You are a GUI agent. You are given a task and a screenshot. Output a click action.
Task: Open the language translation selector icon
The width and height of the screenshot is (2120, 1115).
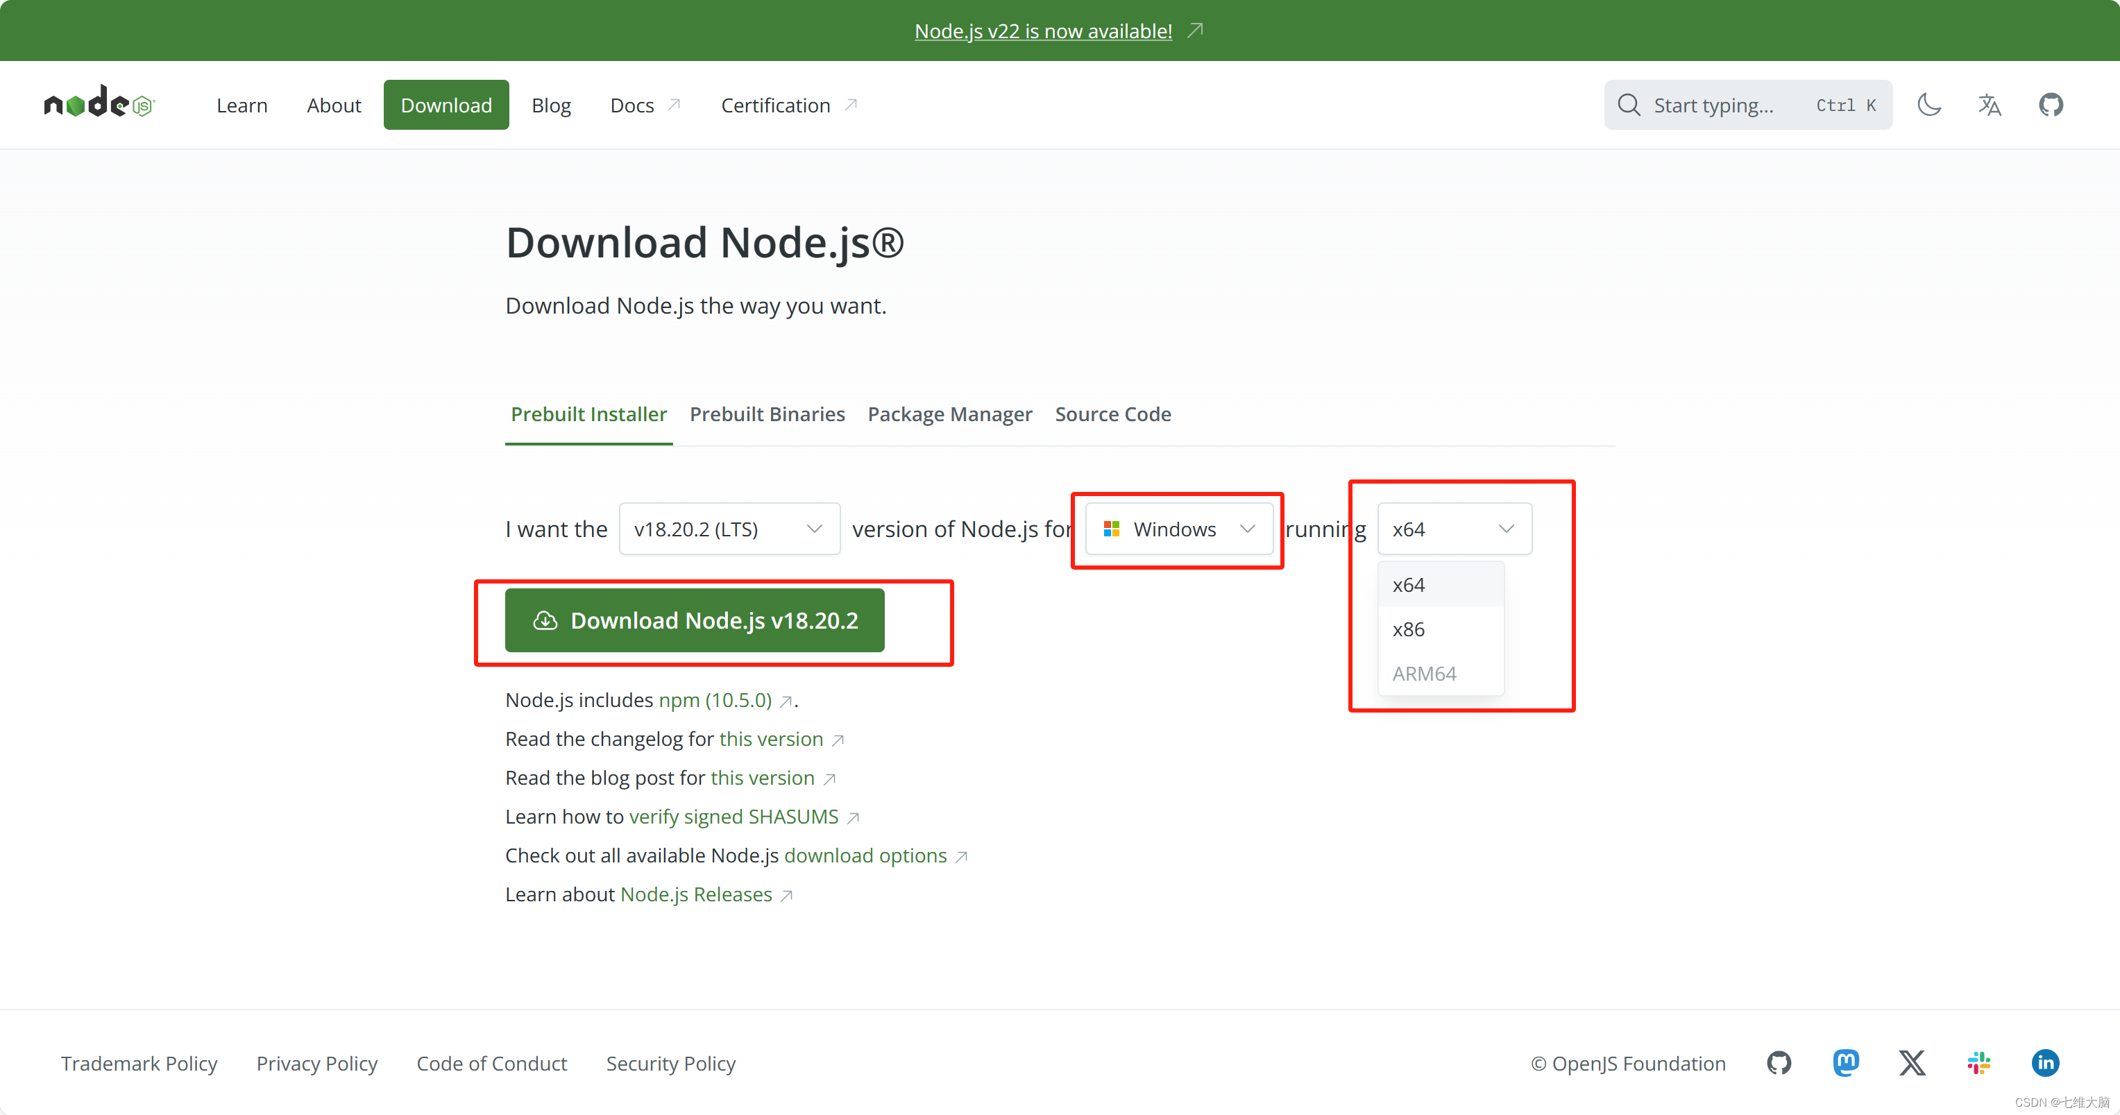coord(1990,105)
